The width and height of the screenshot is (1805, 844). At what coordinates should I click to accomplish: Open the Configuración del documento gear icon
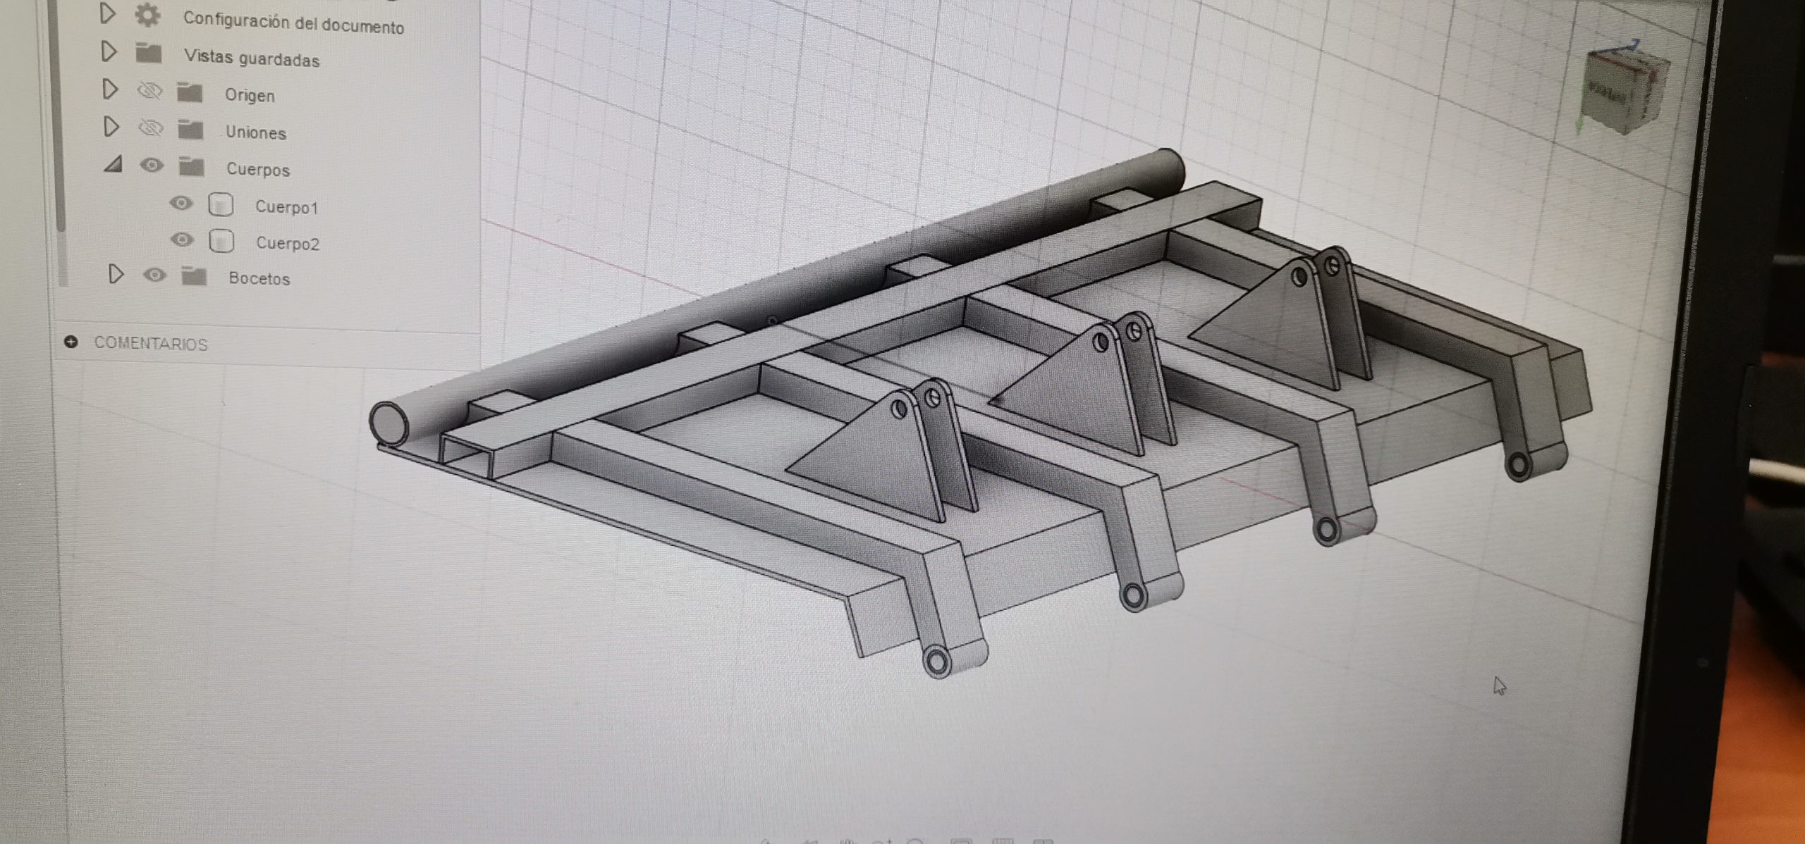pos(147,15)
